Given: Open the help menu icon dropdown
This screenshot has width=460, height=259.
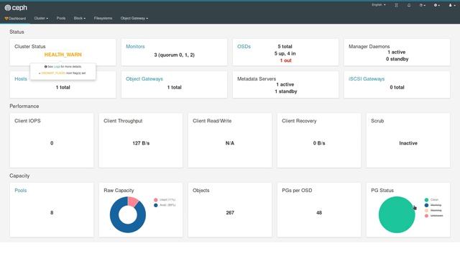Looking at the screenshot, I should (x=422, y=5).
